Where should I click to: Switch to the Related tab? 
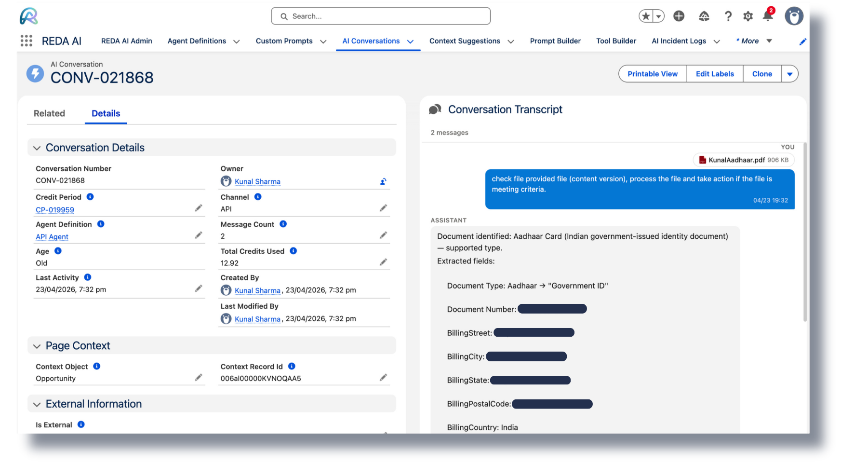pos(49,113)
